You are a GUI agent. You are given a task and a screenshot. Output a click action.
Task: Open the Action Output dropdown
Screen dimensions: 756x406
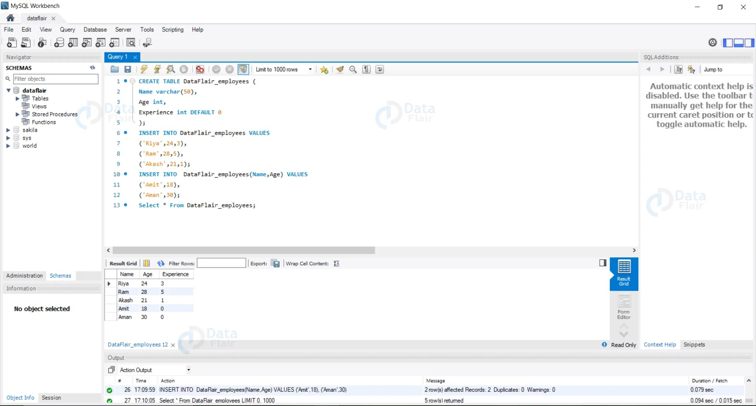pyautogui.click(x=189, y=370)
